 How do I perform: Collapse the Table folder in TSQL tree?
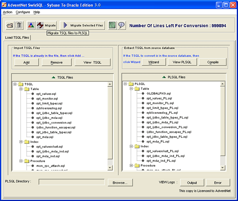(x=21, y=89)
